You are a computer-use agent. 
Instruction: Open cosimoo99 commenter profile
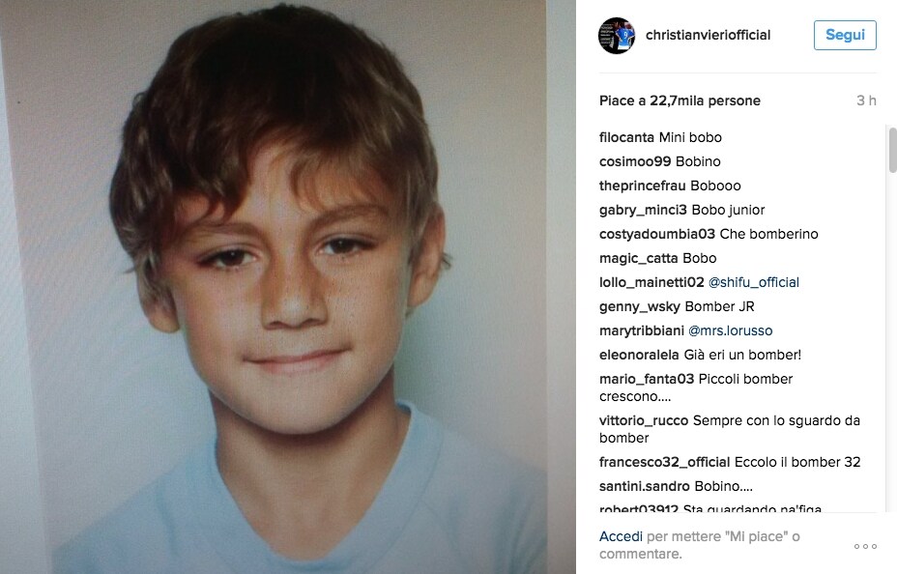635,161
